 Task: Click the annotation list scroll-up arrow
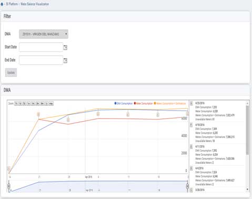pyautogui.click(x=247, y=103)
